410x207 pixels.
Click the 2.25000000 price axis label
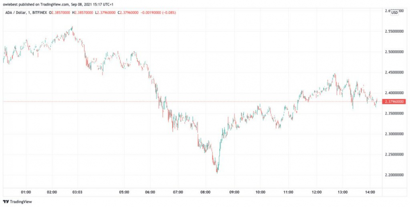tap(395, 155)
